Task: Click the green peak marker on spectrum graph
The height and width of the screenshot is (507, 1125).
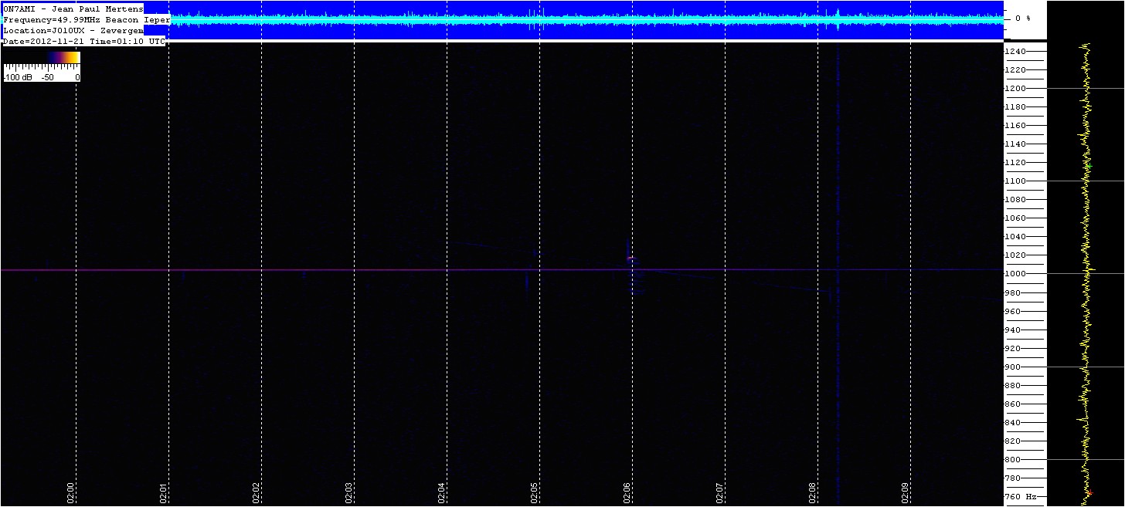Action: pos(1088,166)
